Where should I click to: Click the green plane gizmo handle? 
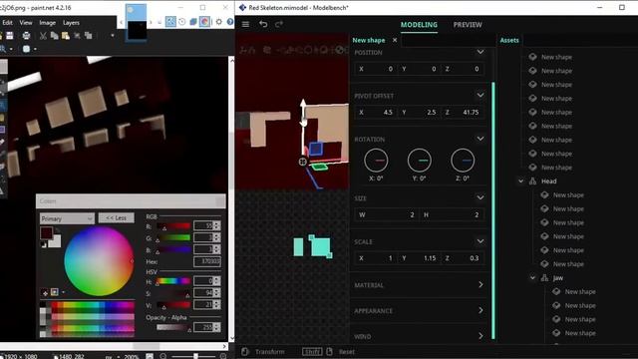319,167
